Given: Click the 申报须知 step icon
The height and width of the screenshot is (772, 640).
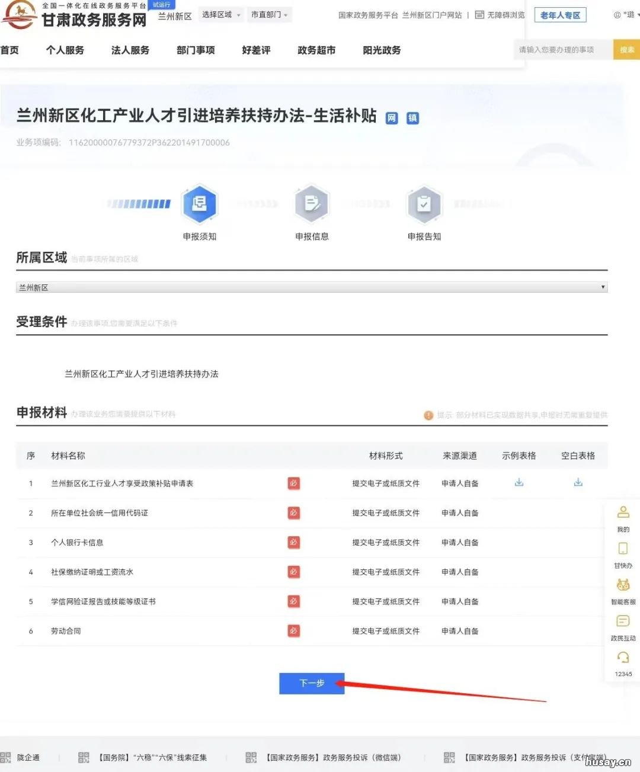Looking at the screenshot, I should click(x=200, y=203).
